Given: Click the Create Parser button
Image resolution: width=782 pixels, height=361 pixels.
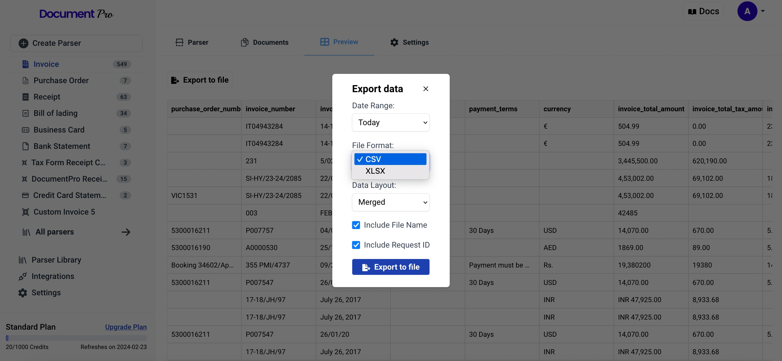Looking at the screenshot, I should tap(76, 43).
